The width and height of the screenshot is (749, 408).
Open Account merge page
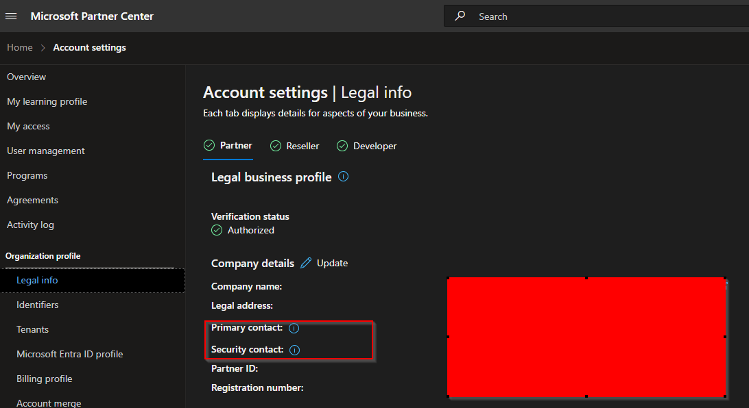(x=49, y=403)
